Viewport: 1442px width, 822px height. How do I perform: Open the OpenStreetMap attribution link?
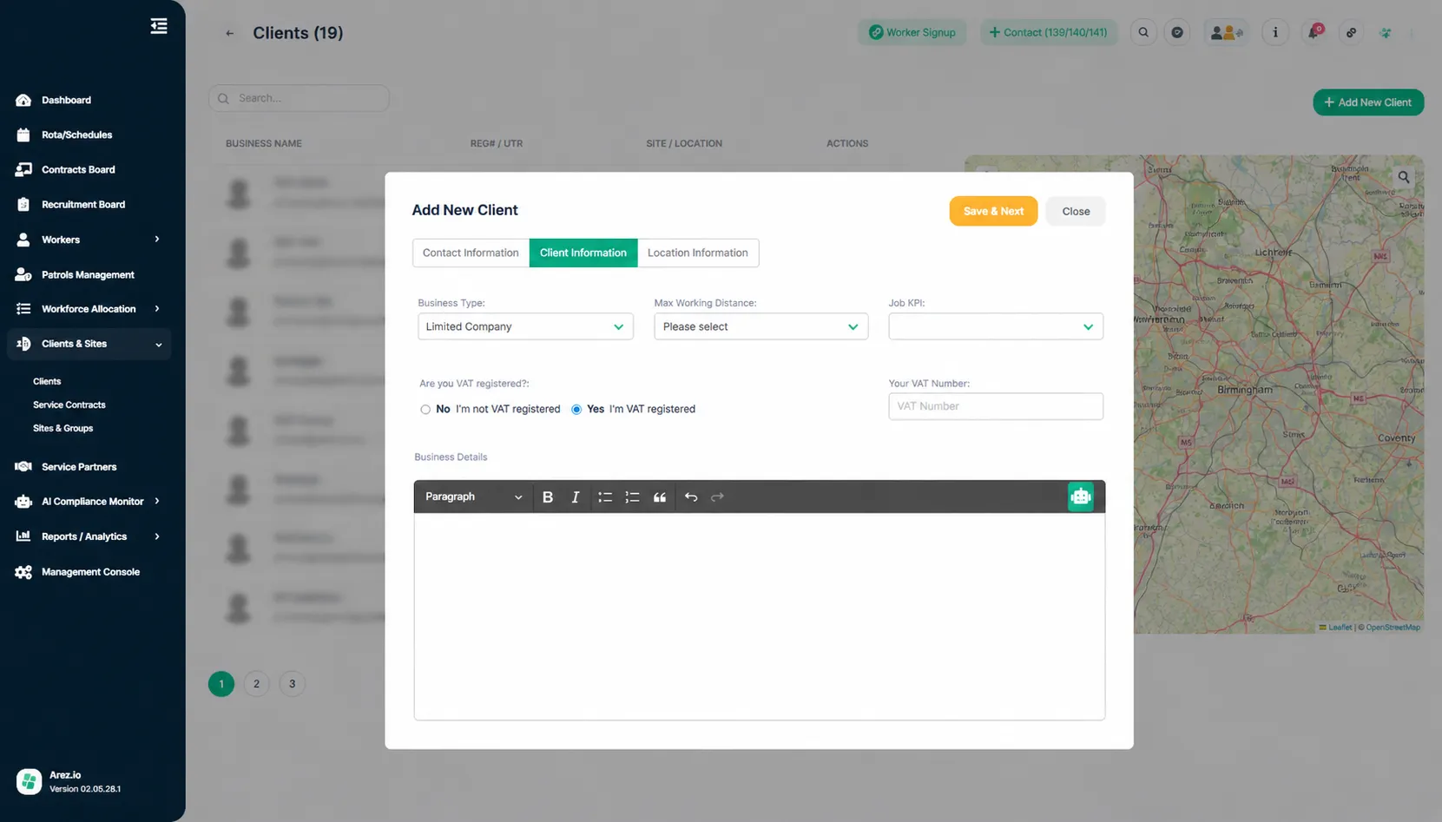pos(1393,628)
